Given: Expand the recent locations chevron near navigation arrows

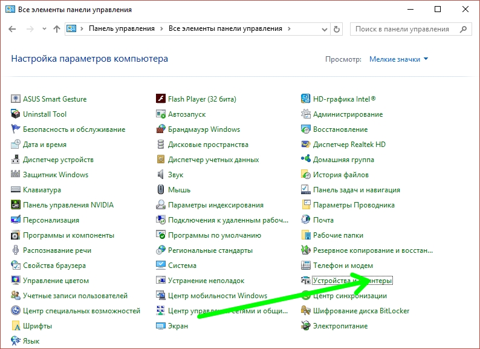Looking at the screenshot, I should [42, 29].
